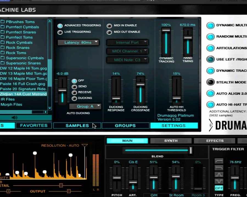Enable MIDI Out
This screenshot has width=247, height=197.
[109, 32]
